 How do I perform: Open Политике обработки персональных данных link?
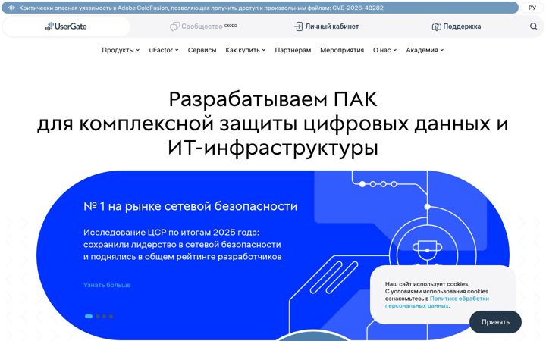pos(437,302)
